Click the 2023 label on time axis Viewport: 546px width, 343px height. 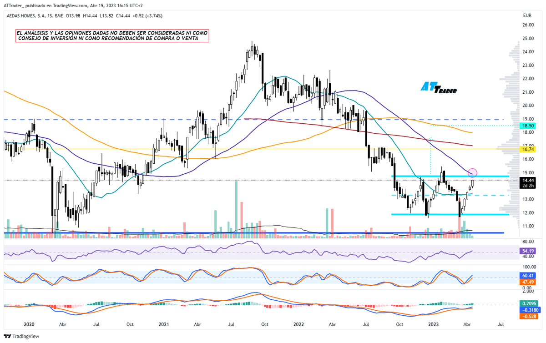(x=433, y=325)
